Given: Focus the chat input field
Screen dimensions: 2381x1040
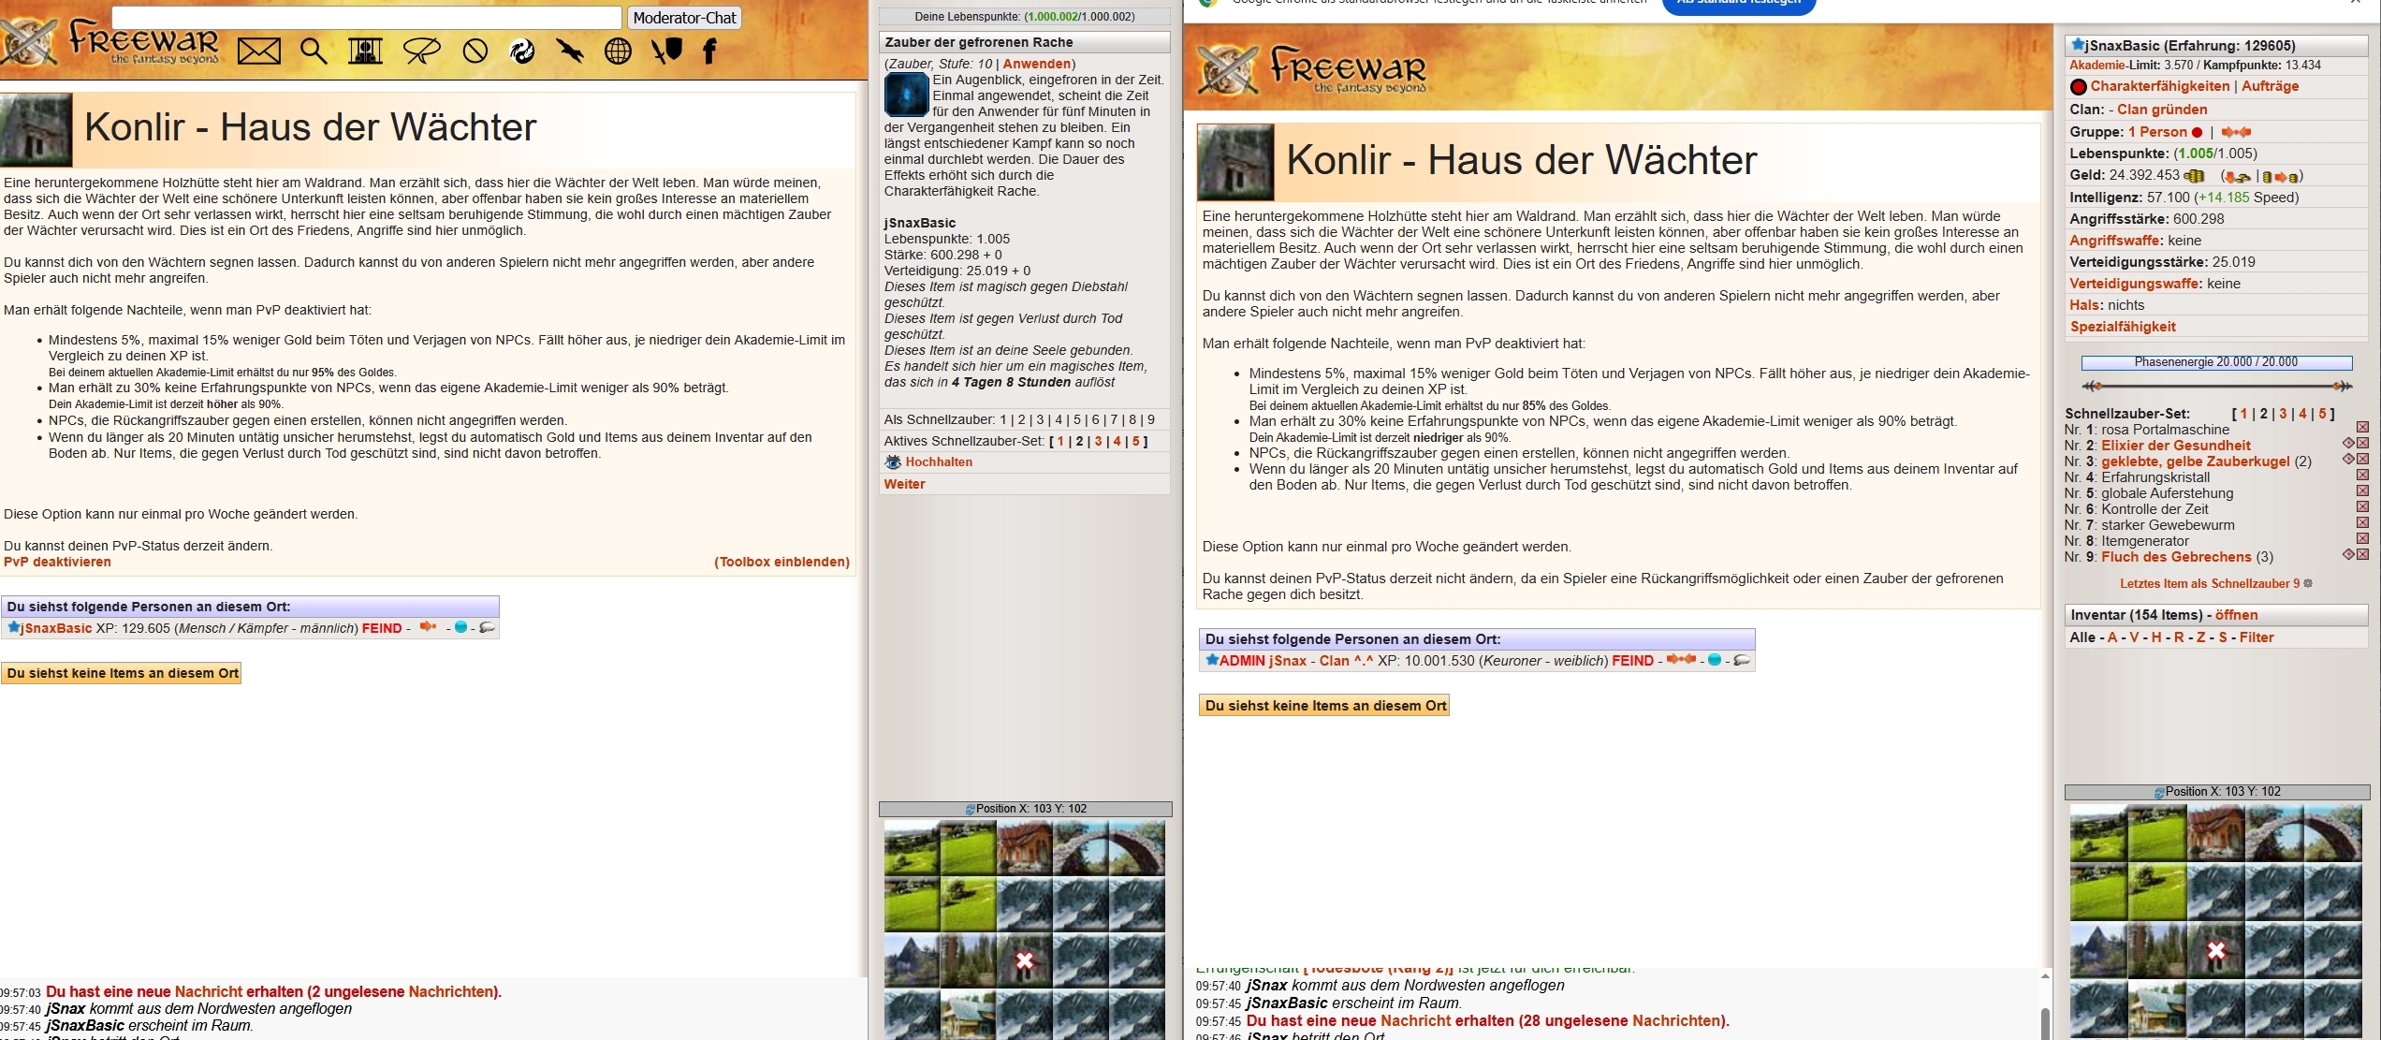Looking at the screenshot, I should click(x=366, y=17).
